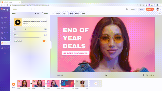Open the Bkground panel in sidebar

pos(5,38)
